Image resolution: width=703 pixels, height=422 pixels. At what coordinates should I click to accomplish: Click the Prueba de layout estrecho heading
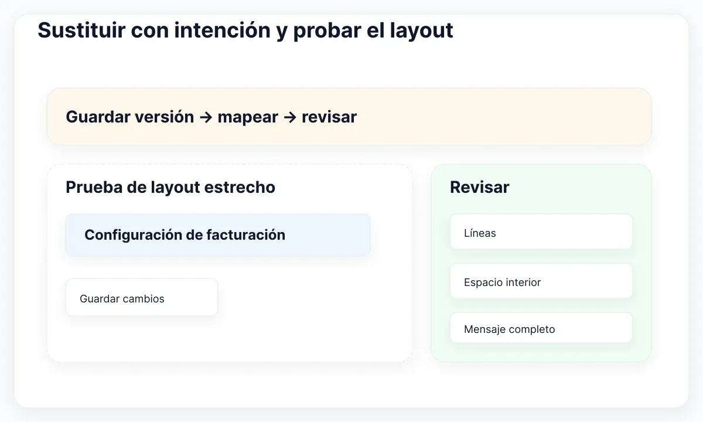click(x=170, y=187)
